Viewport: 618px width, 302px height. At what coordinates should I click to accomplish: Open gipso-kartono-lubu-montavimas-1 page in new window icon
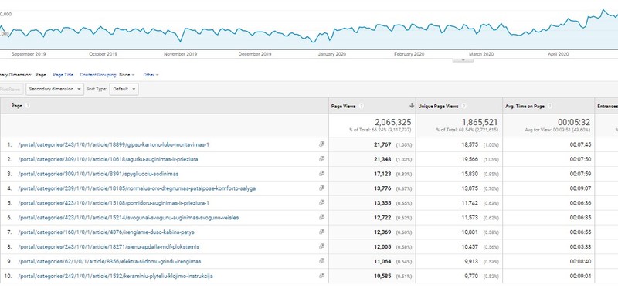click(x=321, y=144)
